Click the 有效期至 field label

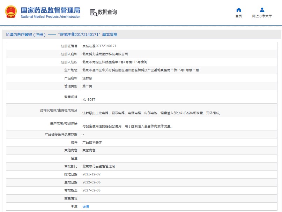(x=71, y=190)
